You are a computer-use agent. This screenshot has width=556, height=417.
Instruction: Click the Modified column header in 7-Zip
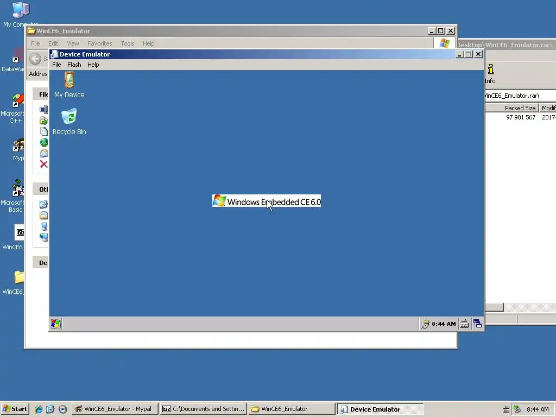(548, 108)
